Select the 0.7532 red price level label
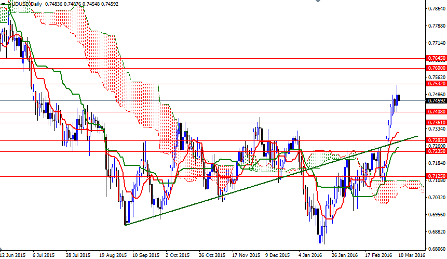The width and height of the screenshot is (447, 259). coord(436,83)
